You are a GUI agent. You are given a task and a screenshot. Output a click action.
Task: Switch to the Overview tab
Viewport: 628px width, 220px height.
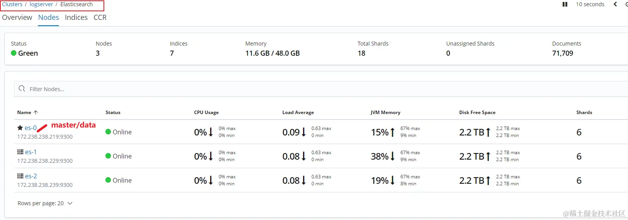[x=17, y=18]
